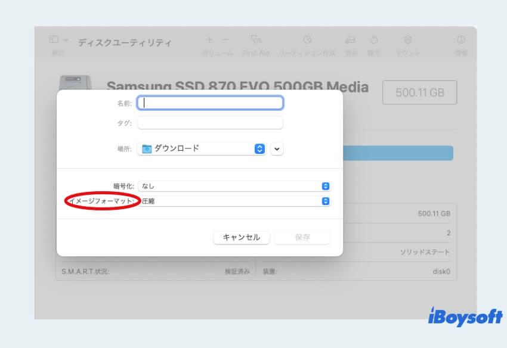Expand the save dialog with the chevron button
Viewport: 507px width, 348px height.
pos(276,149)
